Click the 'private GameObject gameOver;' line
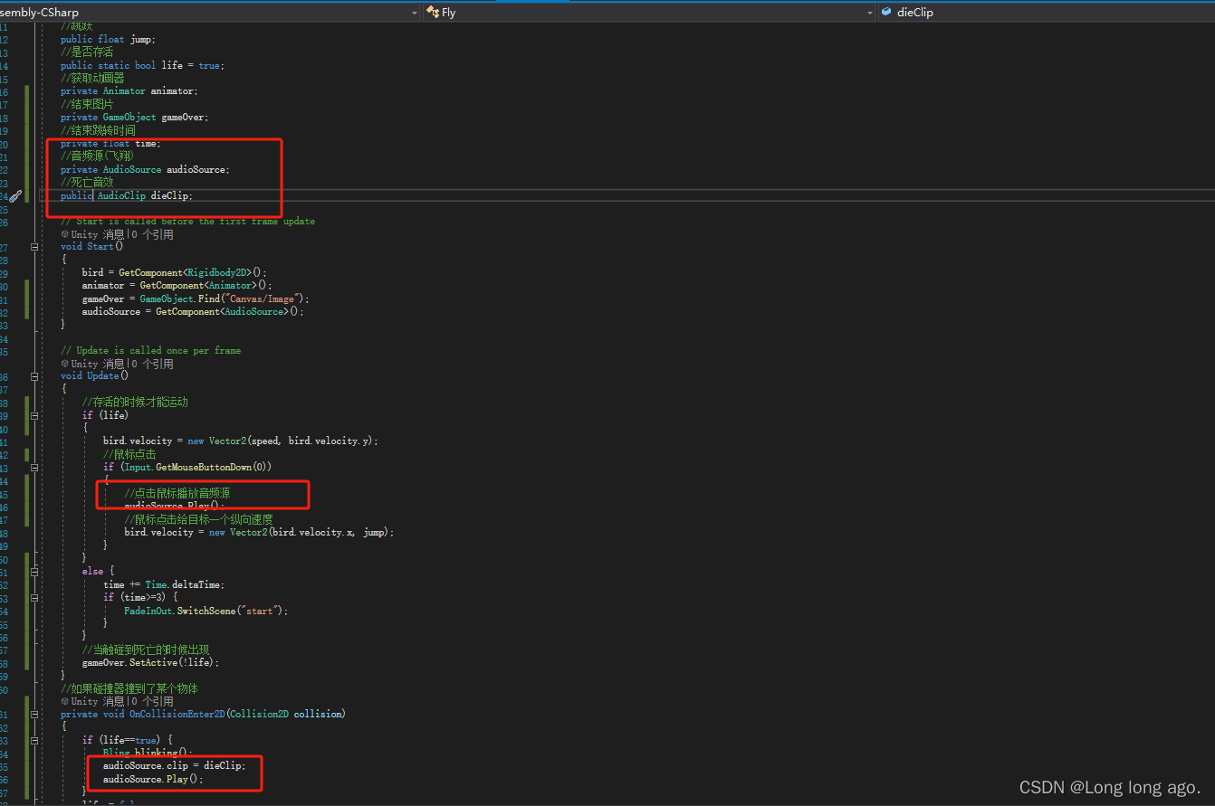Screen dimensions: 1215x806 (x=135, y=117)
